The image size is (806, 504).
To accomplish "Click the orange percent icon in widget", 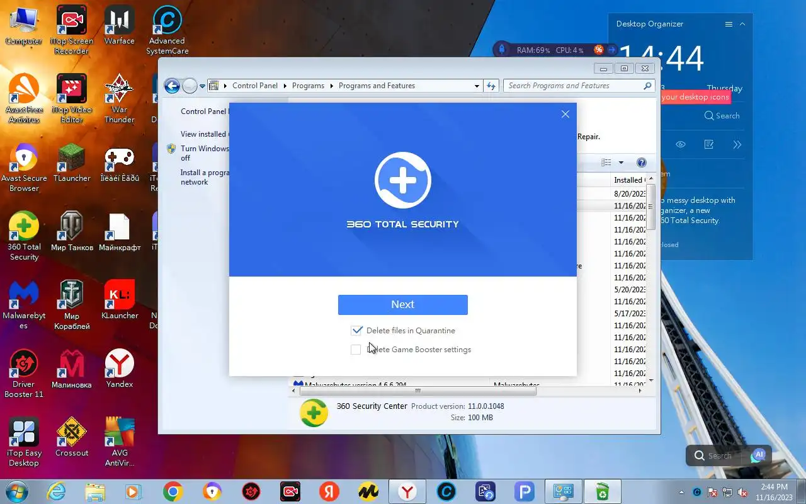I will [x=598, y=50].
